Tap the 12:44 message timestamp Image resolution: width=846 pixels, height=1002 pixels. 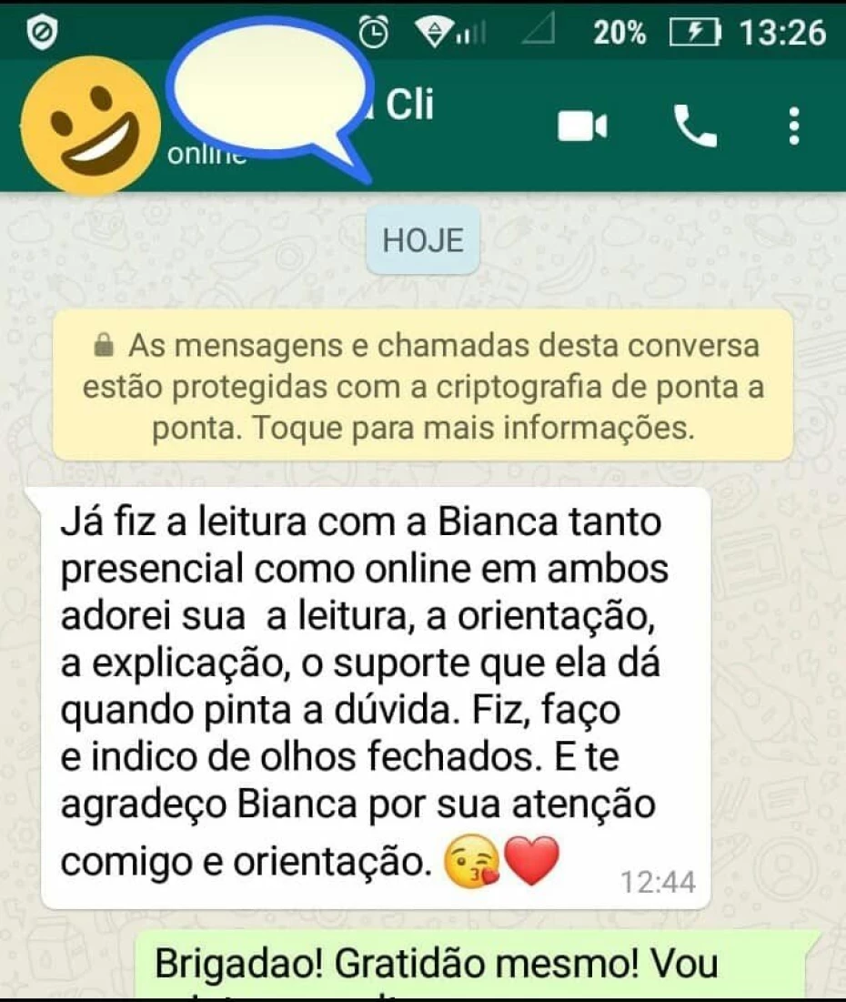tap(658, 883)
